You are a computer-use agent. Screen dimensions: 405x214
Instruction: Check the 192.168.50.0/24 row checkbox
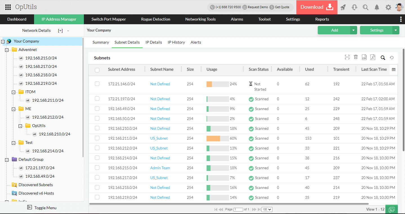[x=97, y=118]
